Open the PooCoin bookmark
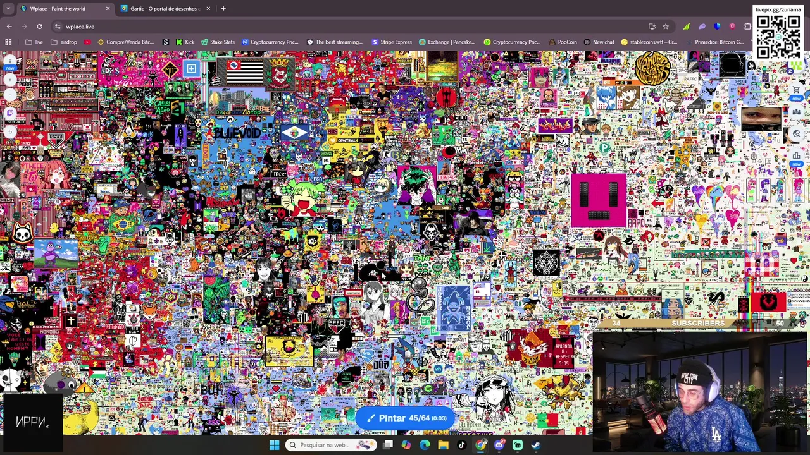Screen dimensions: 810x455 click(563, 42)
